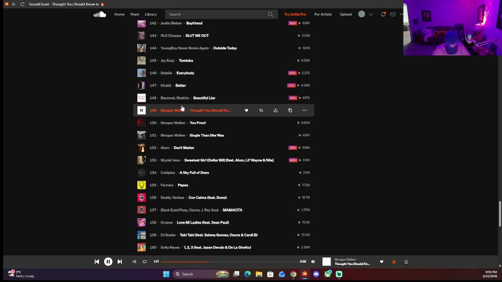502x282 pixels.
Task: Click GO+ badge on Don't Matter row
Action: click(293, 148)
